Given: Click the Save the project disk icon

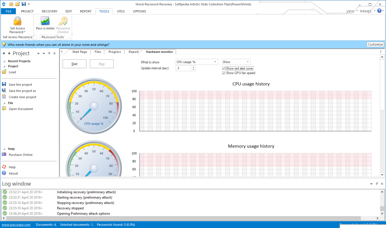Looking at the screenshot, I should click(4, 84).
